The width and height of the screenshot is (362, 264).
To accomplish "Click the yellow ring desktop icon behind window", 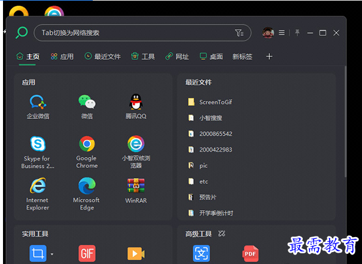I will [19, 11].
